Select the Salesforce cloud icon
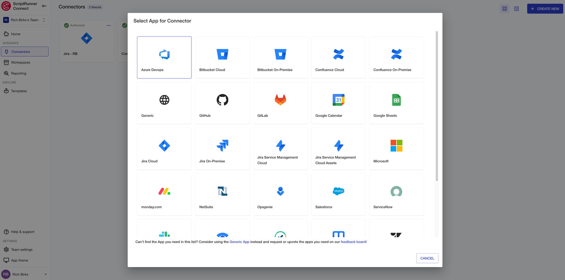The image size is (565, 280). tap(338, 191)
